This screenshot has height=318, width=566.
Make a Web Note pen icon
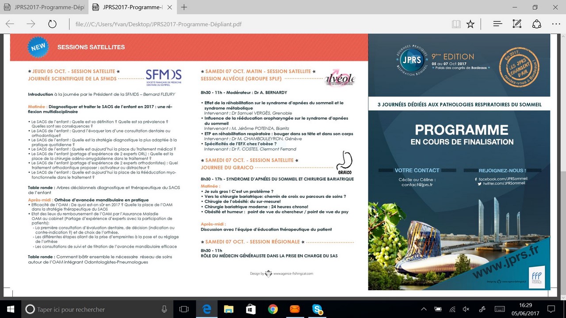tap(517, 24)
